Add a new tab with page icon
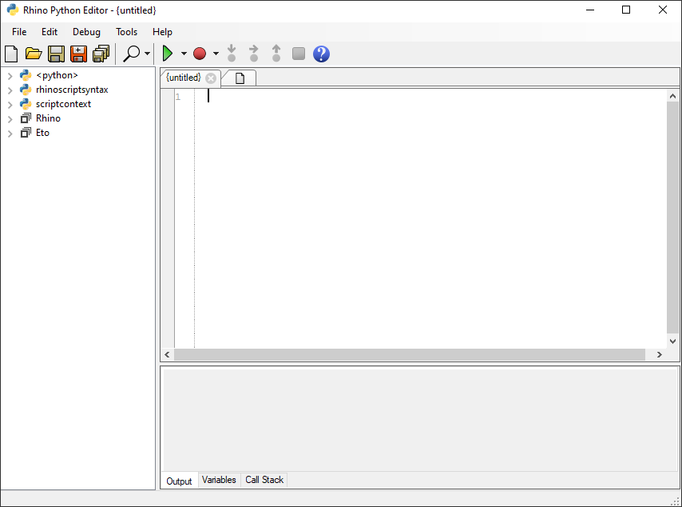682x507 pixels. coord(240,78)
